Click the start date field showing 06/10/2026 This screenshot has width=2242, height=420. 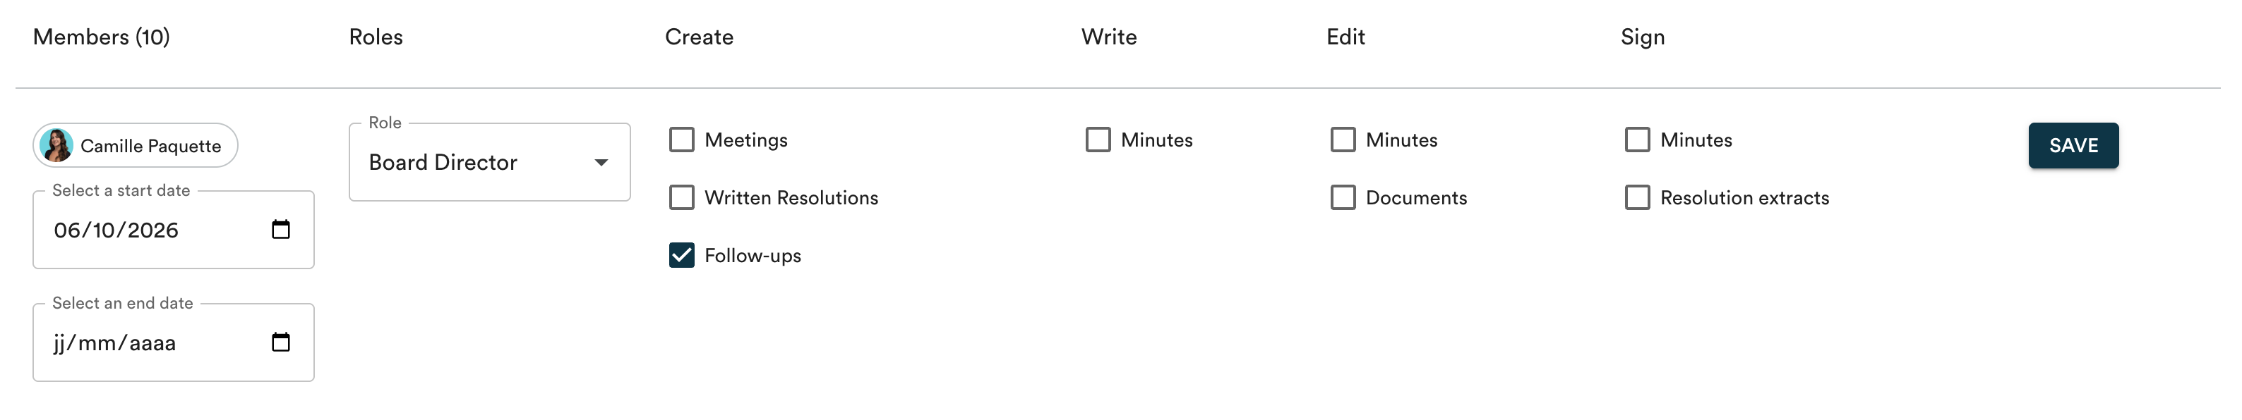(173, 230)
